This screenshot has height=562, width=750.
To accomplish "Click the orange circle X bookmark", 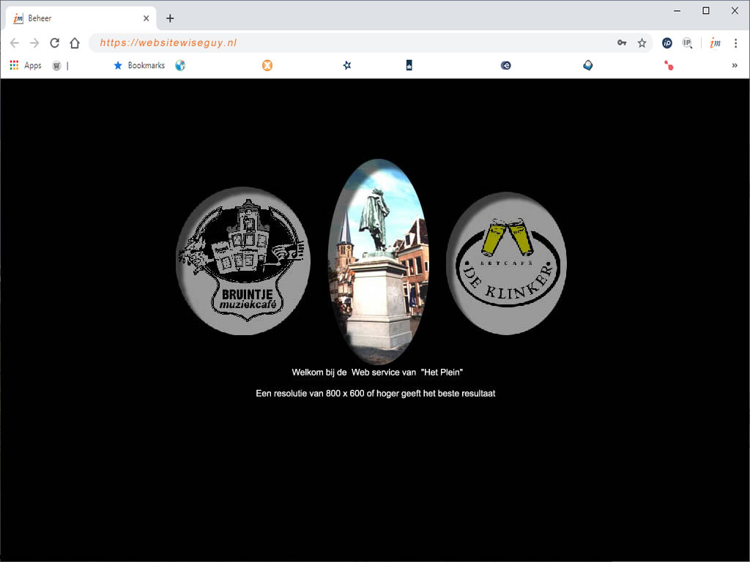I will click(267, 65).
